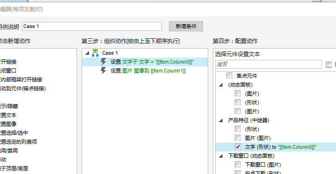The image size is (336, 174).
Task: Click the Case 1 tree node icon
Action: click(x=95, y=53)
